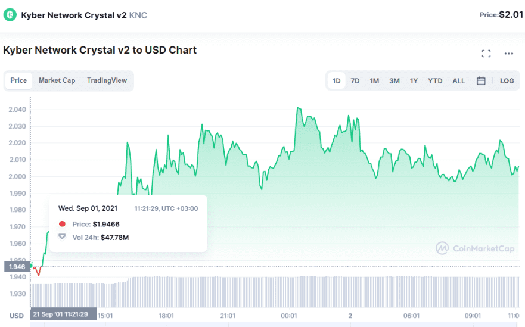The height and width of the screenshot is (327, 525).
Task: Select the YTD time range
Action: click(435, 81)
